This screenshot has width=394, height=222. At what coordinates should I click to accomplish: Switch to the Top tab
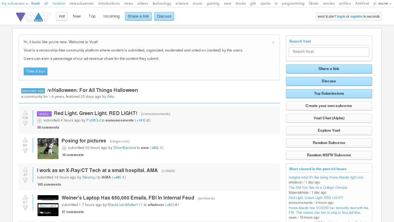coord(92,16)
